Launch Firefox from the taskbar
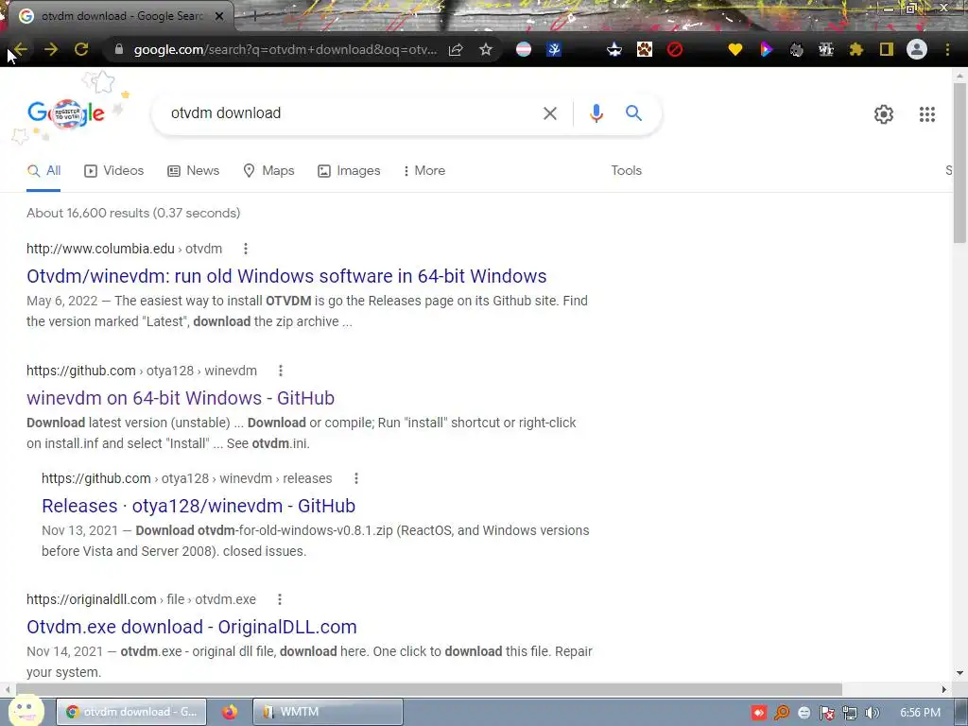 (x=230, y=712)
